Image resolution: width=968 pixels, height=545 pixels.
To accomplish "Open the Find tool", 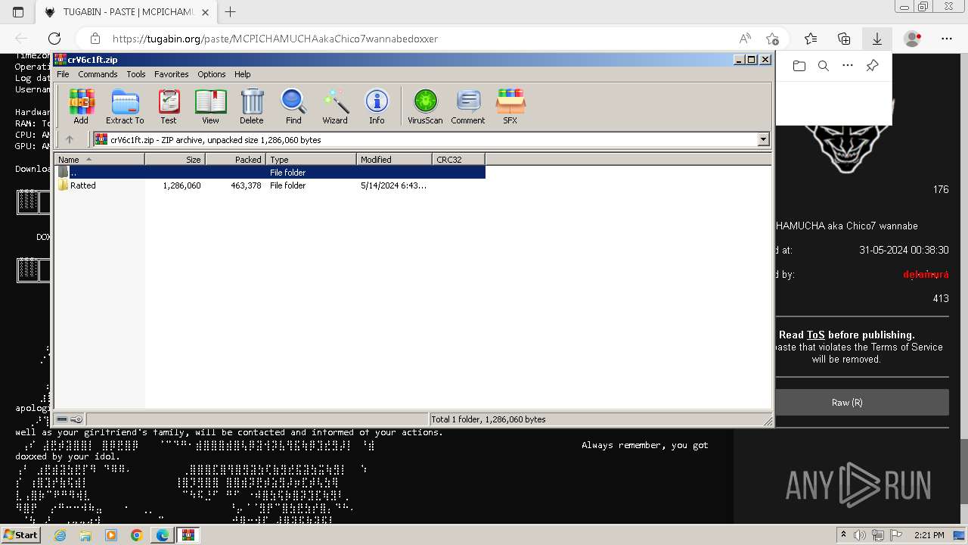I will [x=293, y=107].
